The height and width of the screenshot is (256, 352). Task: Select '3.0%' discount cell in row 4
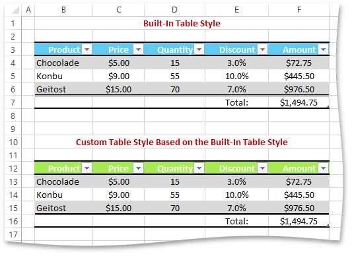click(x=236, y=63)
